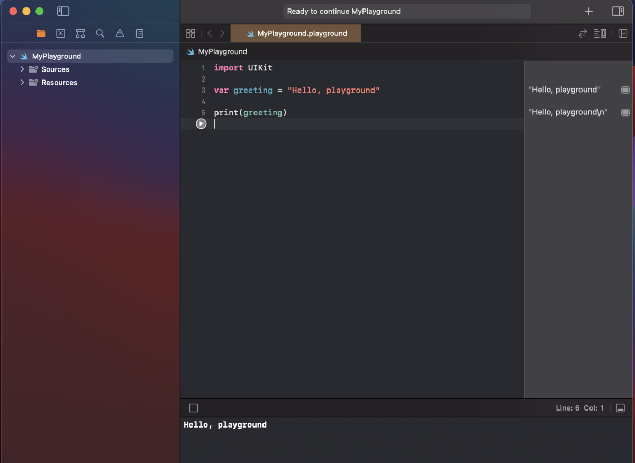Enter full screen with green button

[x=39, y=11]
